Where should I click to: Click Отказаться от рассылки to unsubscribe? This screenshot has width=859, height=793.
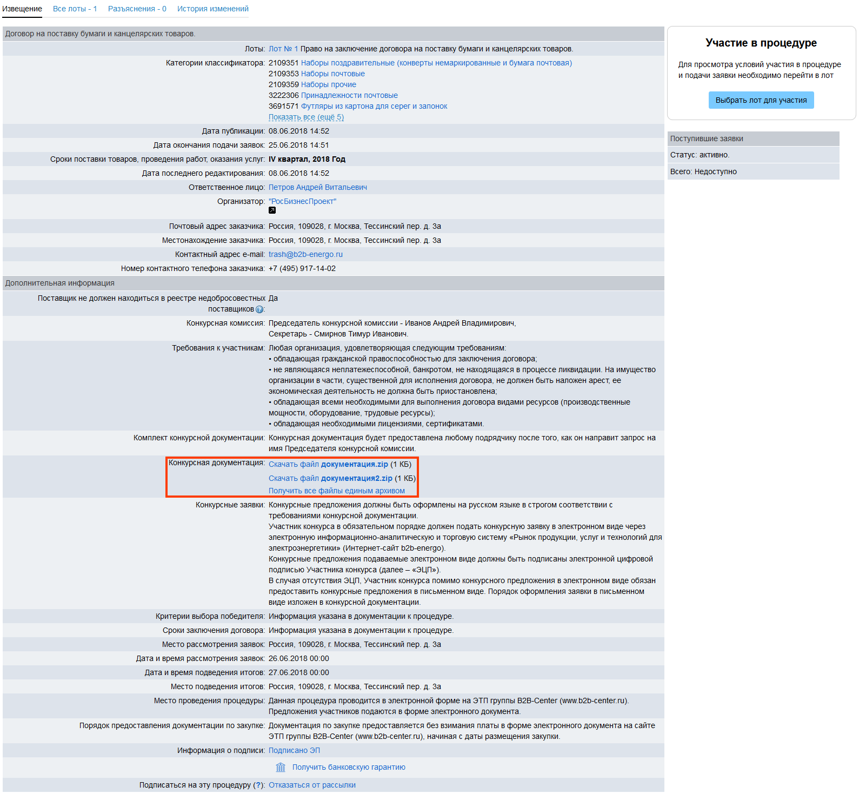click(312, 785)
